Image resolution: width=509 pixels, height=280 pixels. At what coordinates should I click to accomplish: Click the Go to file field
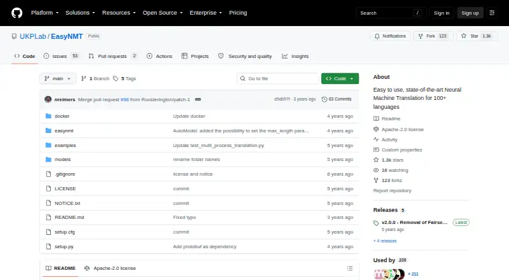[x=278, y=79]
